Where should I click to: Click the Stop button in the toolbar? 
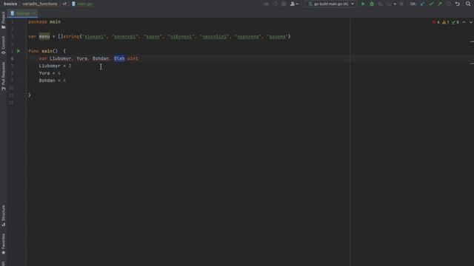point(401,4)
